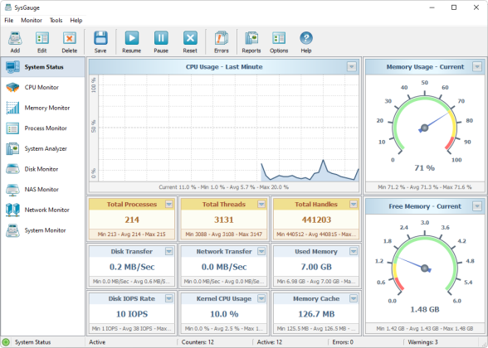Click the 214 total processes value
The height and width of the screenshot is (348, 488).
132,220
